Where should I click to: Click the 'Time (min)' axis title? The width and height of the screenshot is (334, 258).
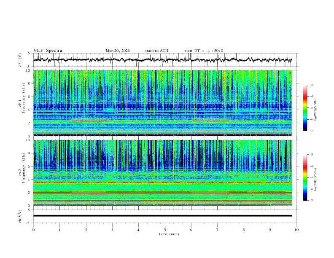tap(169, 234)
